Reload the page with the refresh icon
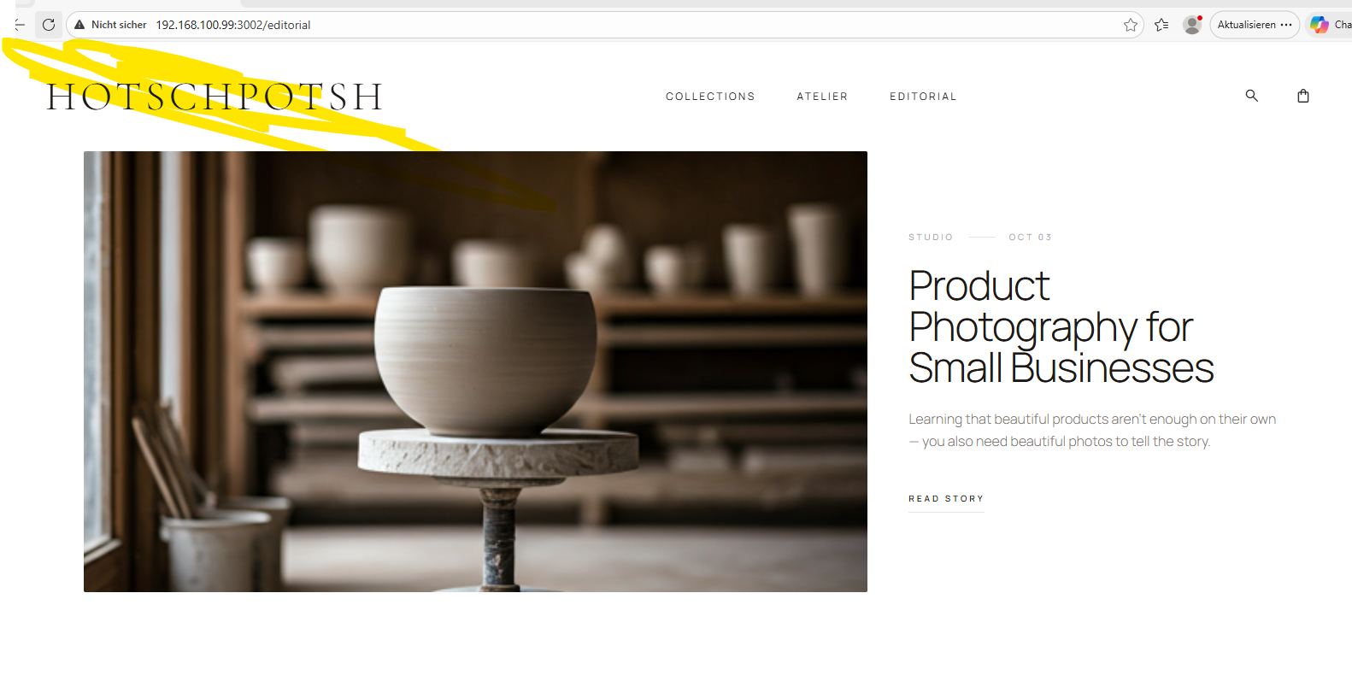The height and width of the screenshot is (687, 1352). click(49, 25)
